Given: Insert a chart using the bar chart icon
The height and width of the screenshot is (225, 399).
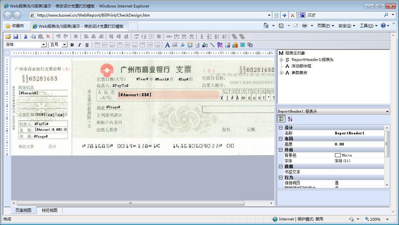Looking at the screenshot, I should pyautogui.click(x=235, y=45).
